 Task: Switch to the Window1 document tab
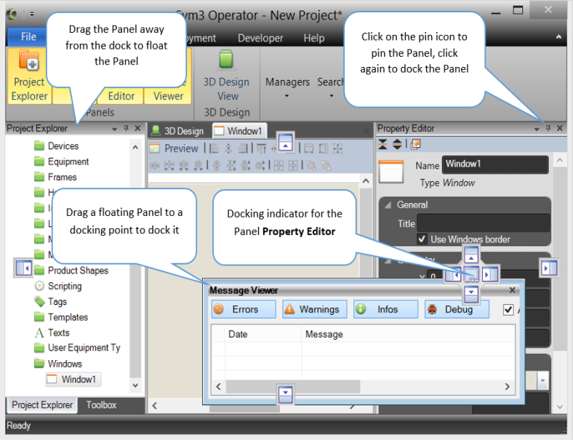(239, 131)
